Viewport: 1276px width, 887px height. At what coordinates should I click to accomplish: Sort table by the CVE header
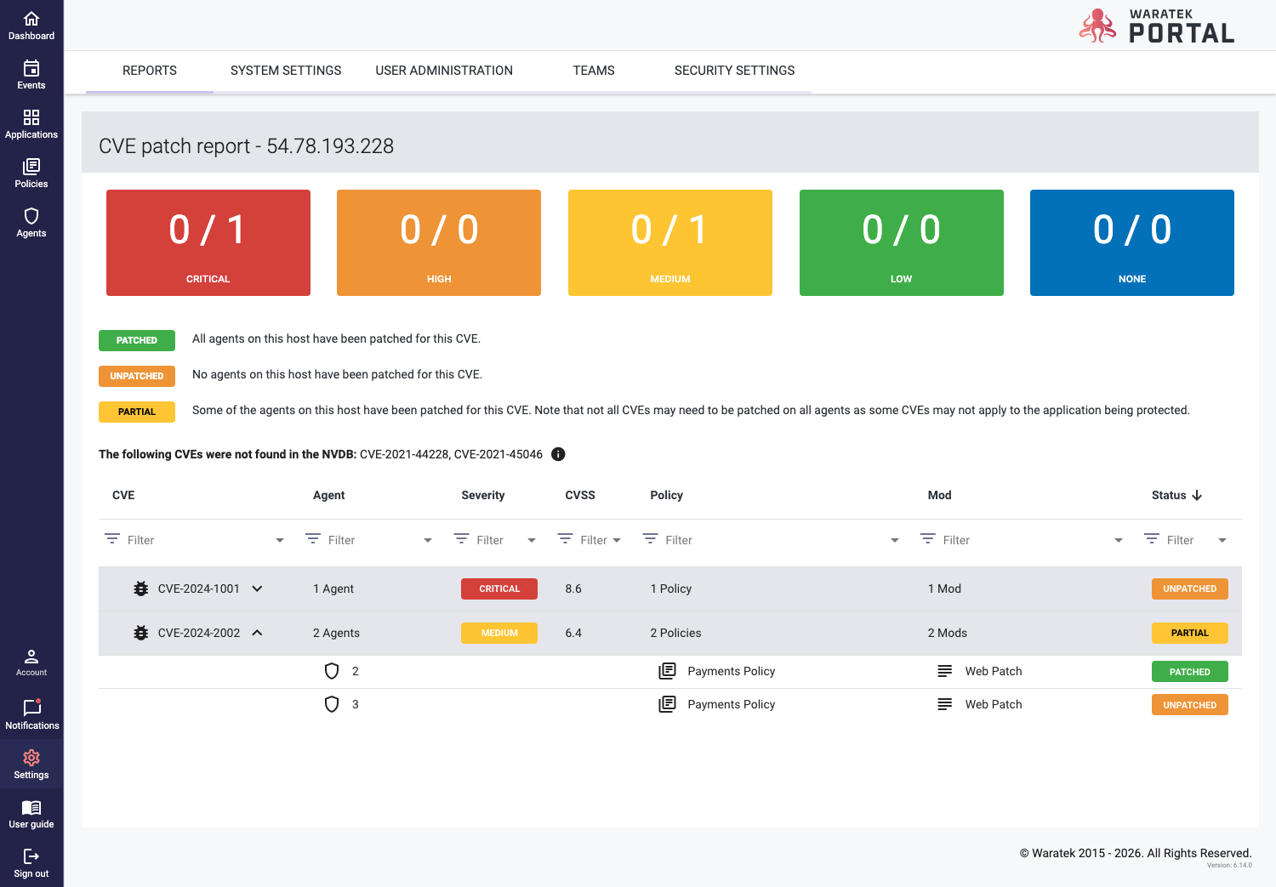coord(123,495)
